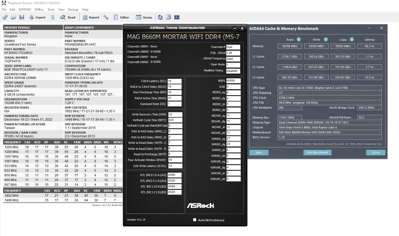
Task: Click the Memory Latency result 56.2 ns
Action: 370,46
